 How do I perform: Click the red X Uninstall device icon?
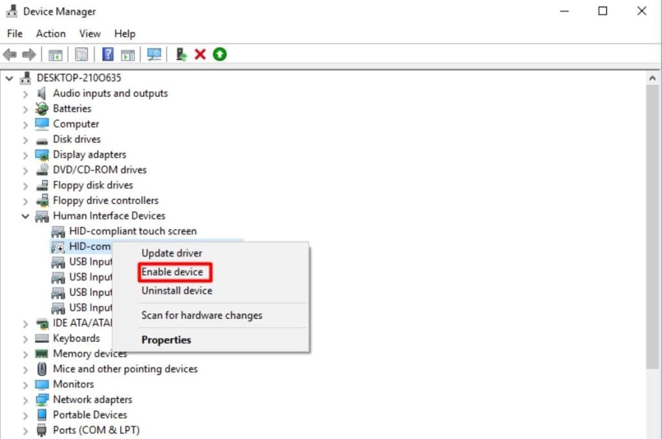click(200, 54)
